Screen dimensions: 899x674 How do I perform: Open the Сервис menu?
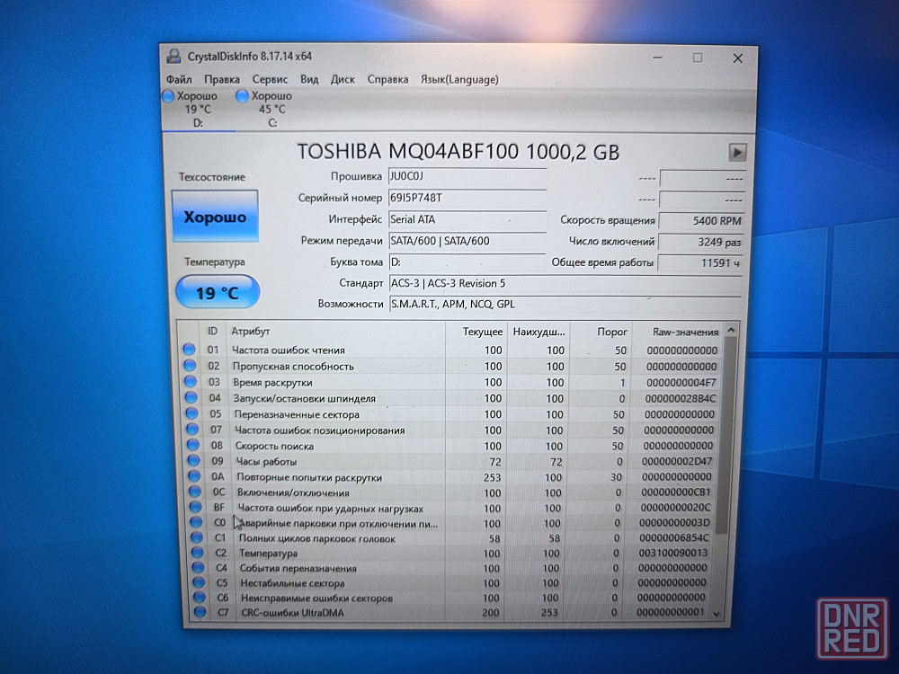click(x=270, y=79)
